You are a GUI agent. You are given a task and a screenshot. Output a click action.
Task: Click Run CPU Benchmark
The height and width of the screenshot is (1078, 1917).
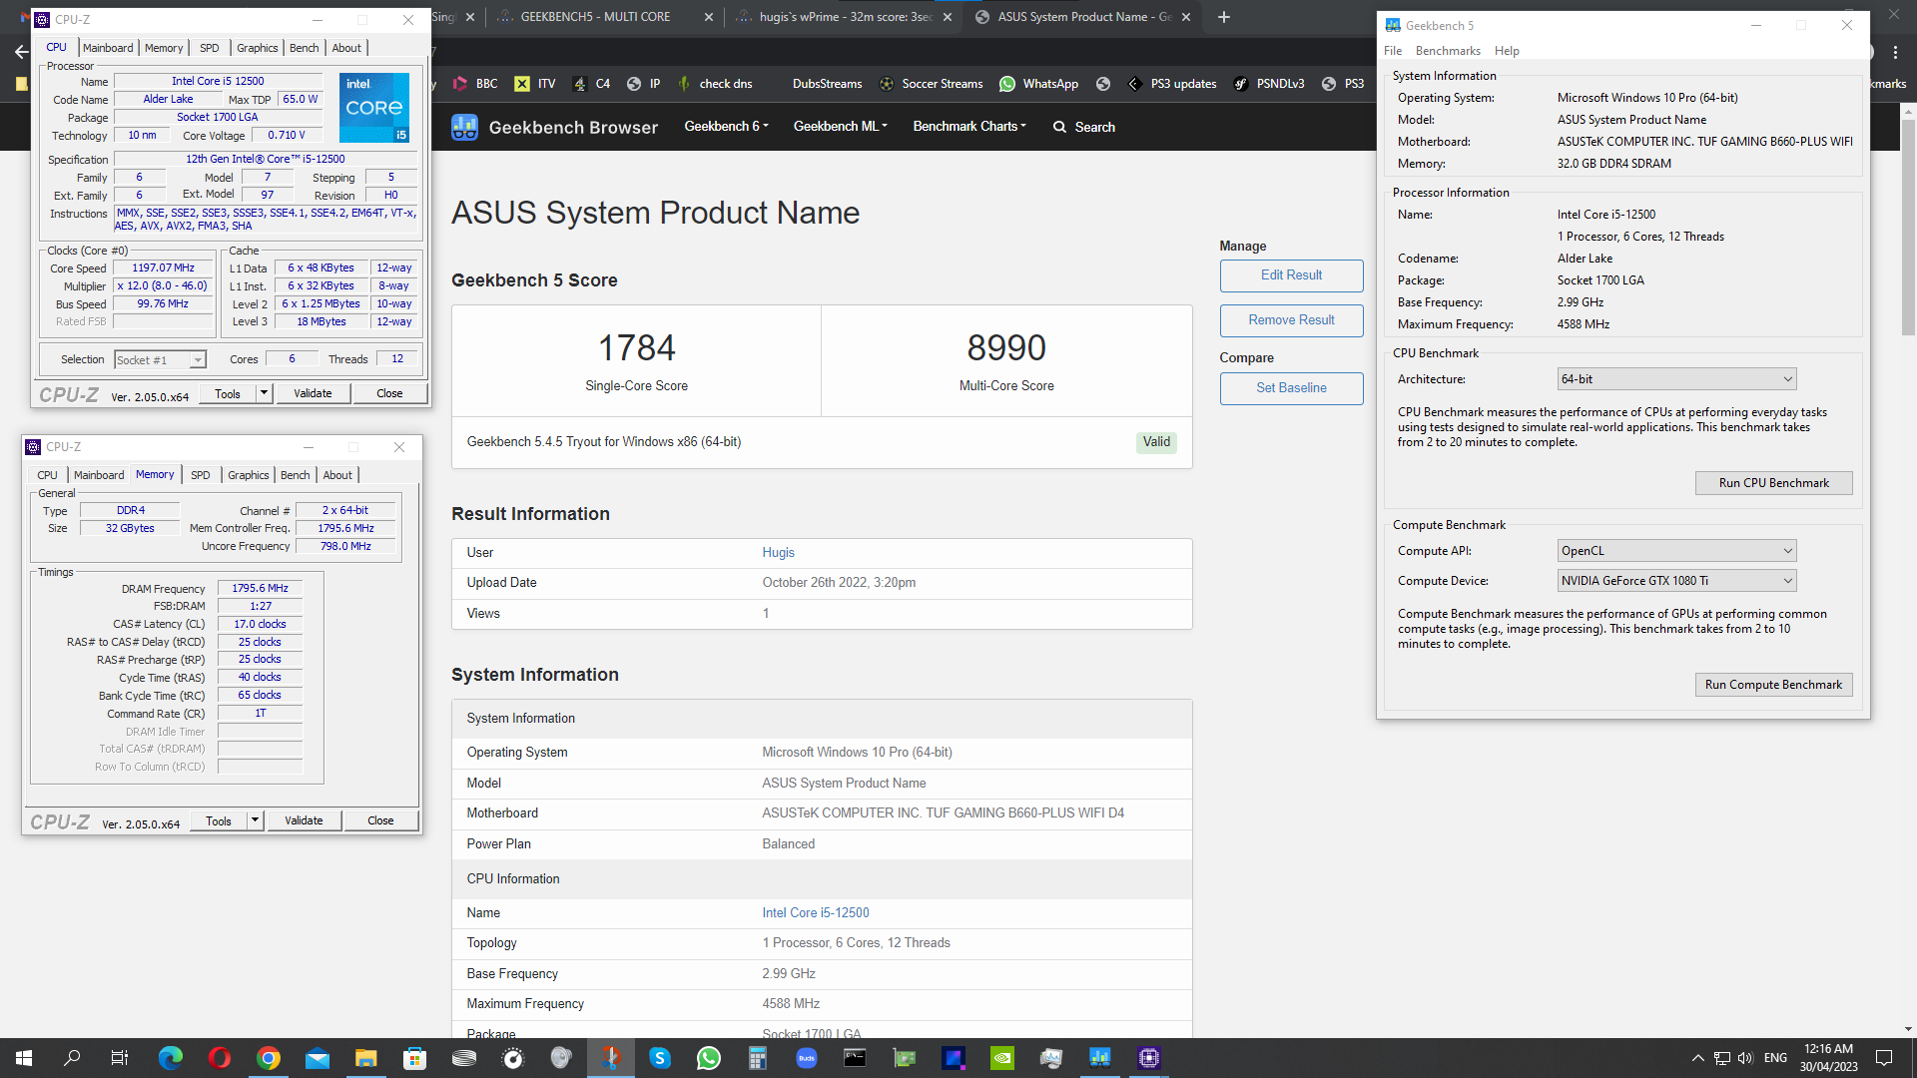1773,483
